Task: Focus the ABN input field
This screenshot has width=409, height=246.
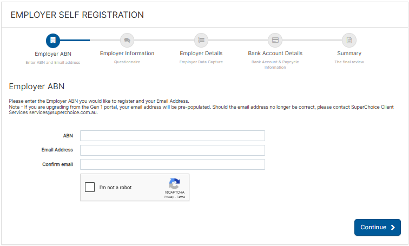Action: [x=173, y=136]
